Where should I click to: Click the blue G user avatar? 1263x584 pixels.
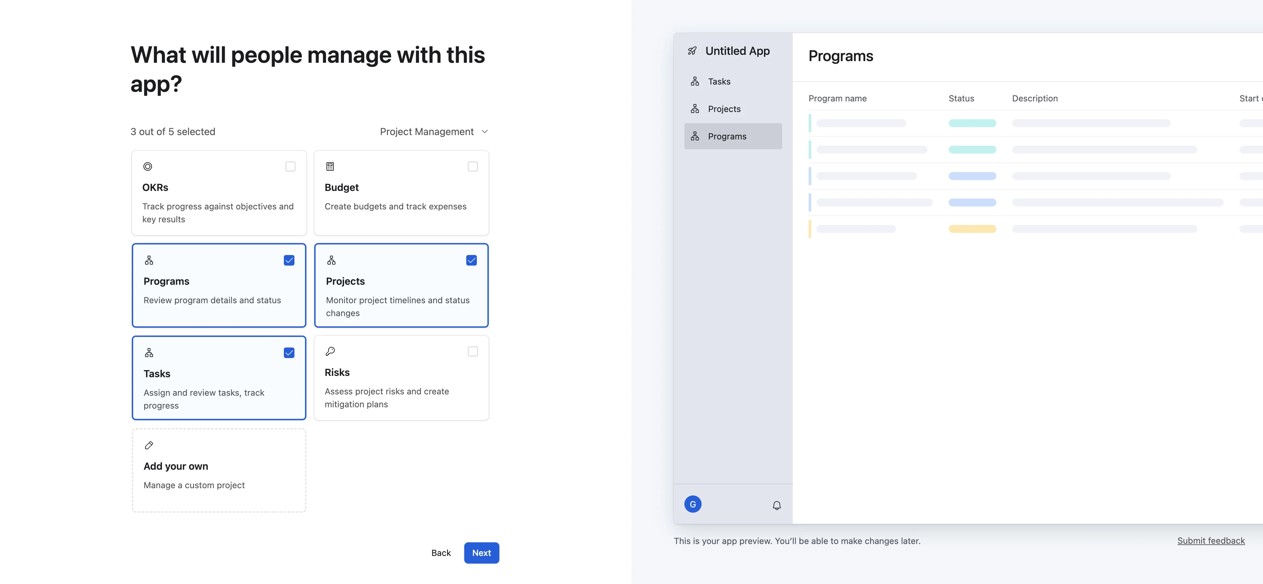click(692, 504)
